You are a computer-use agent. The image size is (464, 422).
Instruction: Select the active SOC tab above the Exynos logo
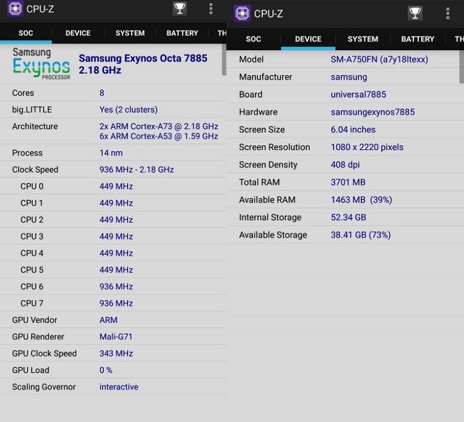click(26, 33)
